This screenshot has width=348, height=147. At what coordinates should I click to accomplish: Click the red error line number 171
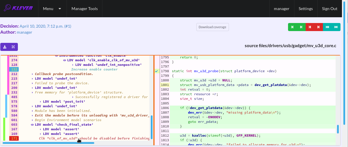[x=14, y=138]
